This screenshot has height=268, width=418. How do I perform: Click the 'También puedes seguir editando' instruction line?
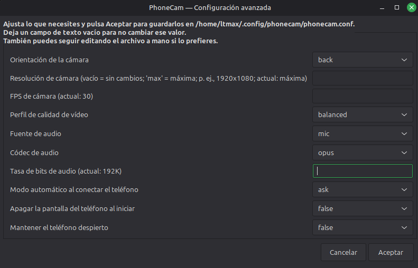pyautogui.click(x=110, y=41)
